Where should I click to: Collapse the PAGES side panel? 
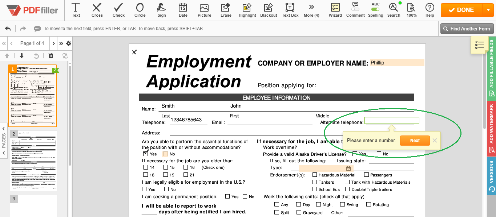[x=4, y=141]
